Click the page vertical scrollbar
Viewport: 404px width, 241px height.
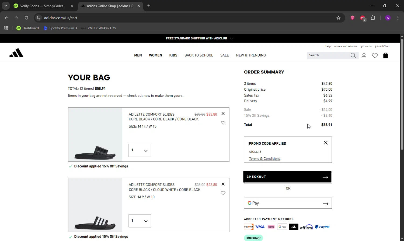click(x=402, y=94)
